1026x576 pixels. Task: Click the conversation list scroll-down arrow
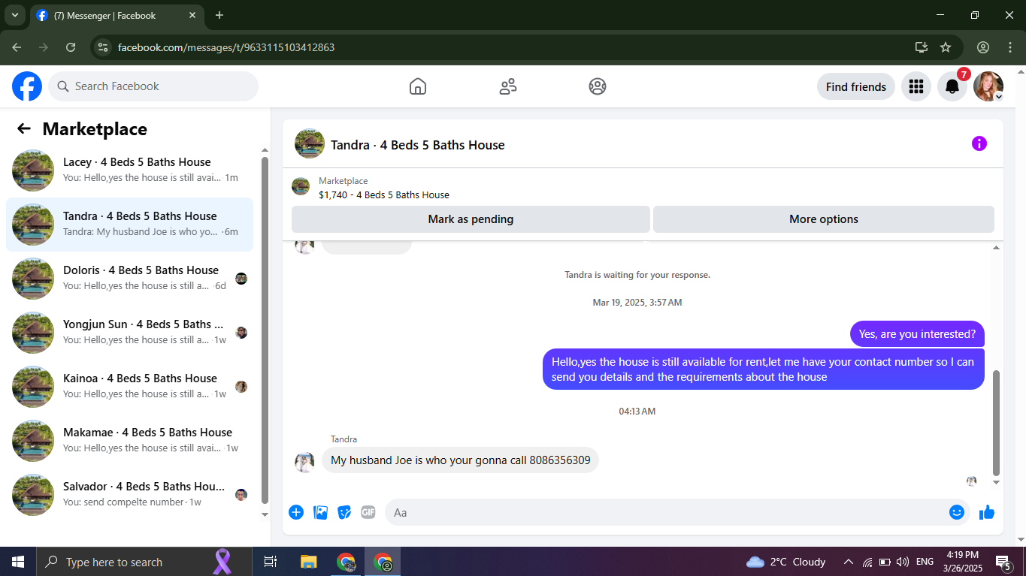[265, 514]
